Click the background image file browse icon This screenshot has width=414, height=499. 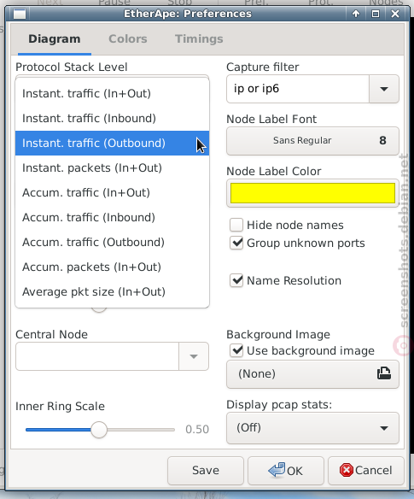(x=384, y=373)
